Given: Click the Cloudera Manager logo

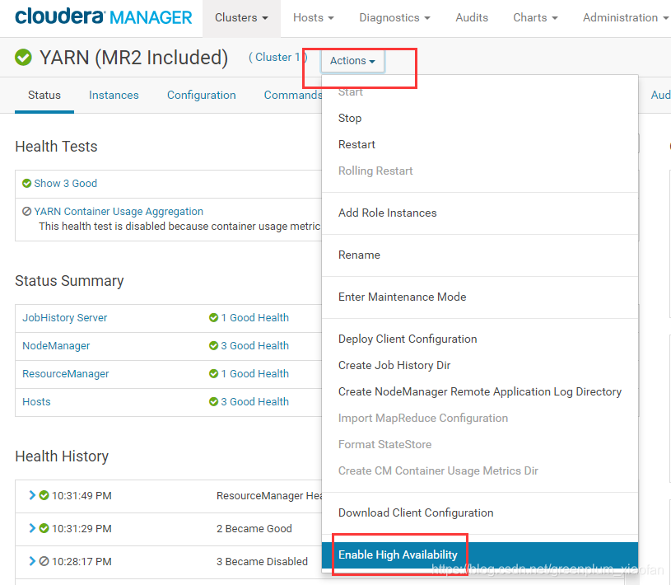Looking at the screenshot, I should [103, 17].
